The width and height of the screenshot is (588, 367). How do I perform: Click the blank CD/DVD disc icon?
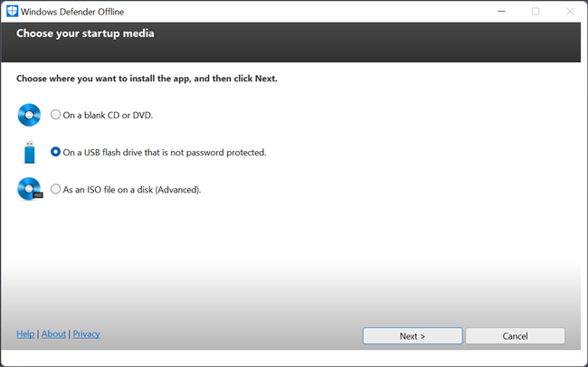coord(29,115)
